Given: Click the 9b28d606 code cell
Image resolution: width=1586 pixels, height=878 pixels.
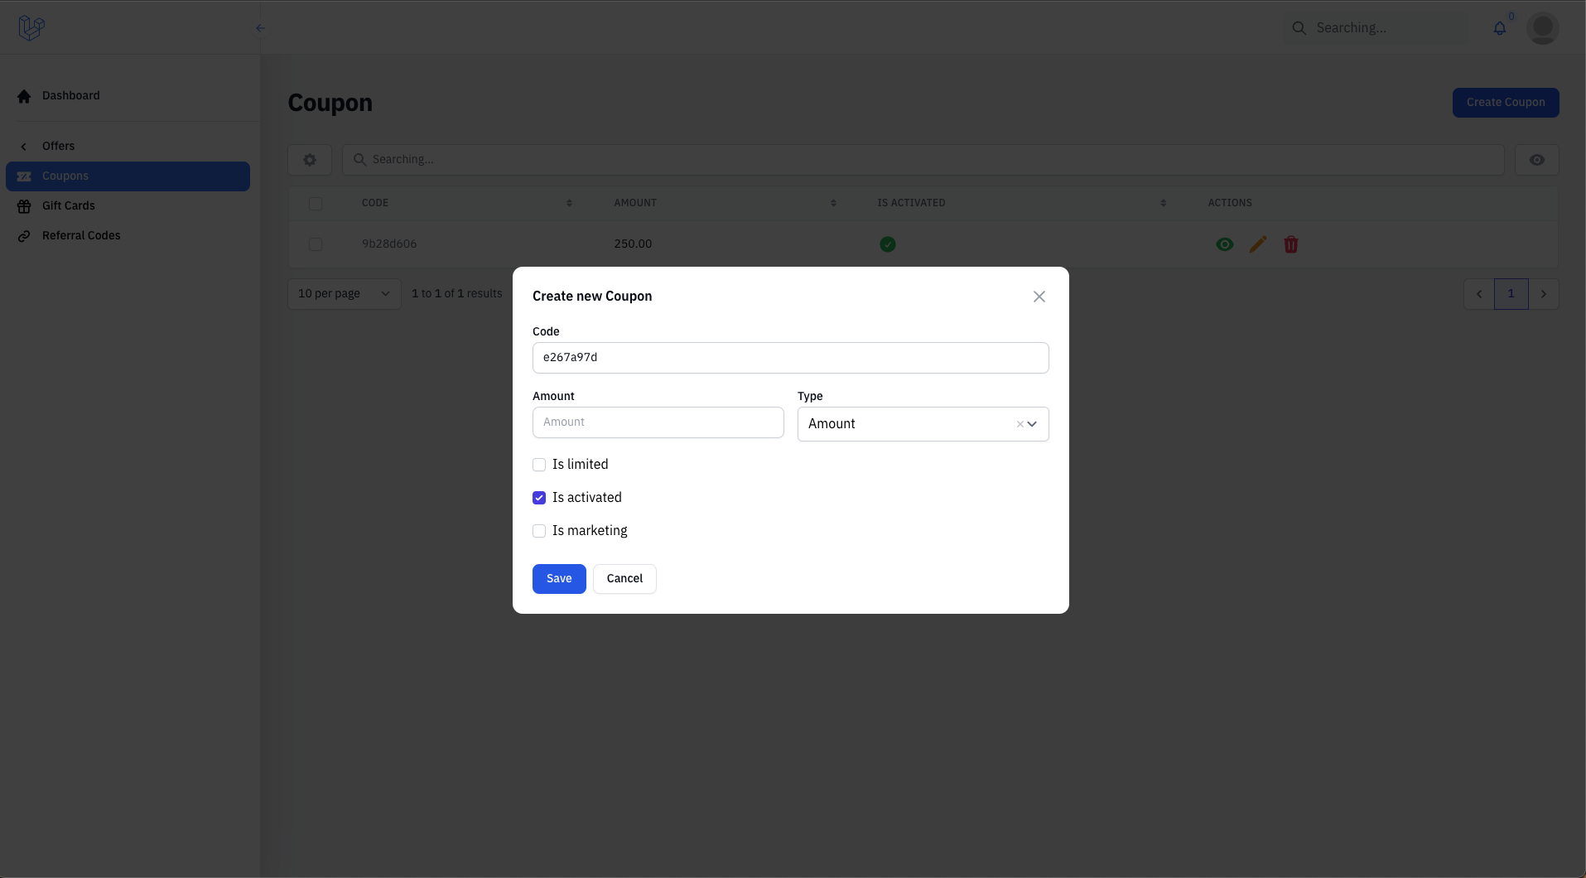Looking at the screenshot, I should (x=389, y=244).
